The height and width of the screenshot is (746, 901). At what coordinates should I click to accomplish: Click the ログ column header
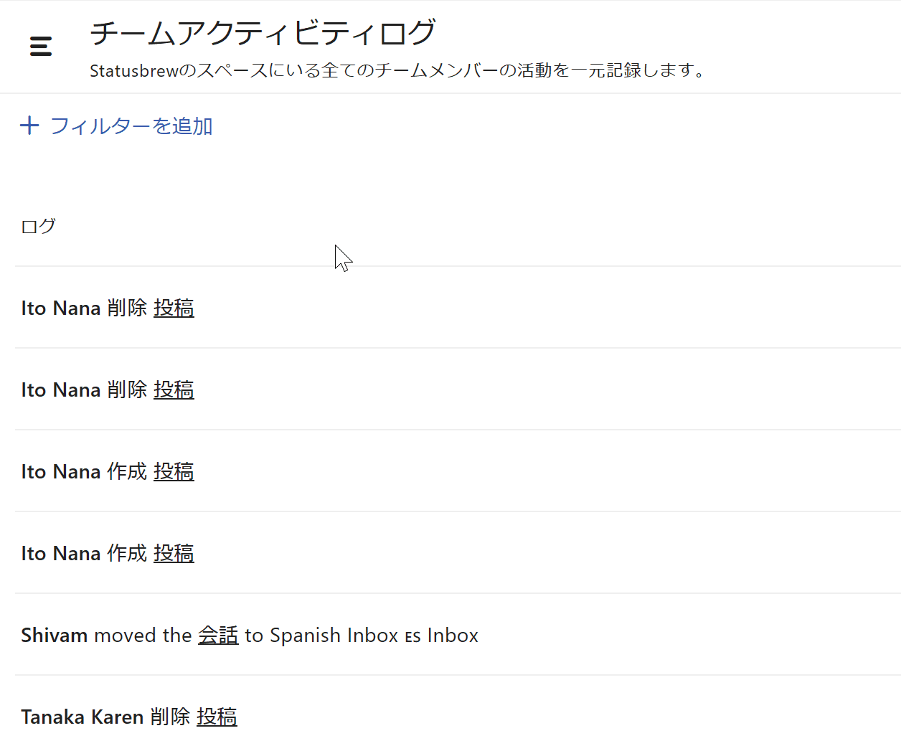click(39, 226)
